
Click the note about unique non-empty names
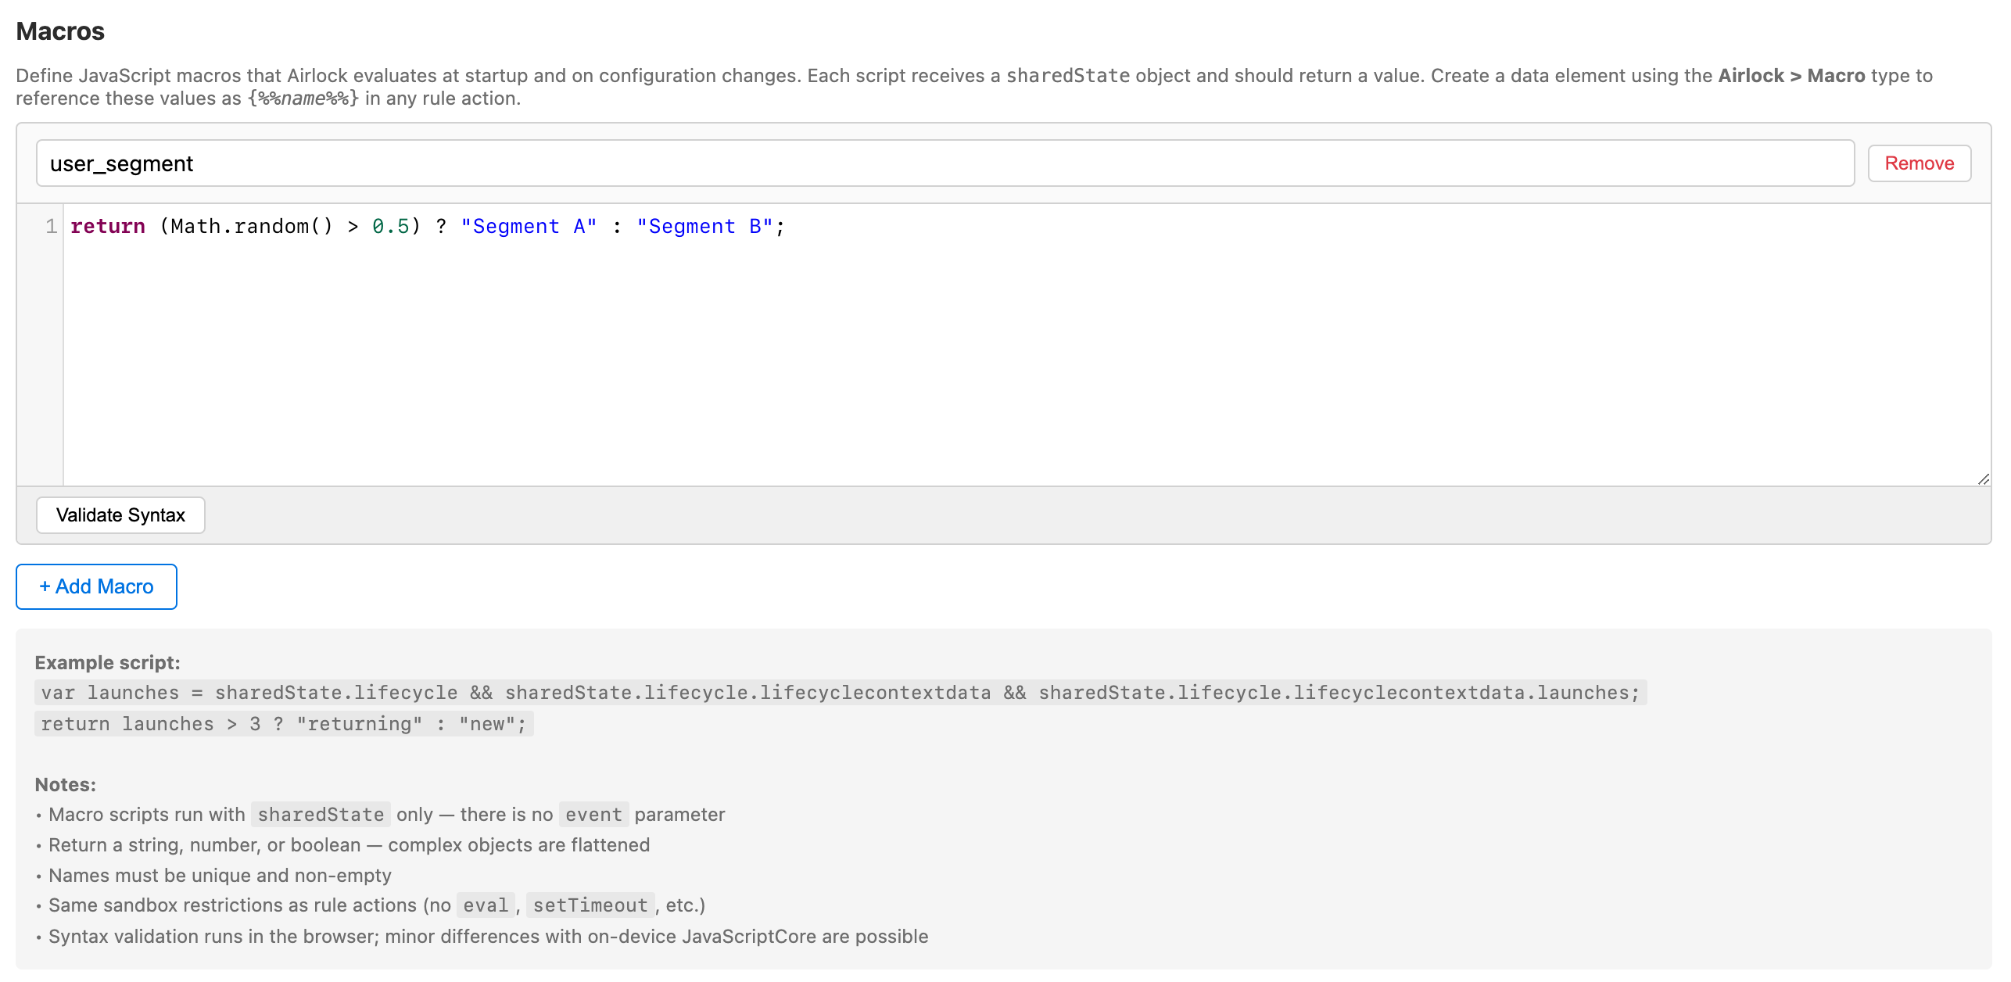click(x=220, y=876)
